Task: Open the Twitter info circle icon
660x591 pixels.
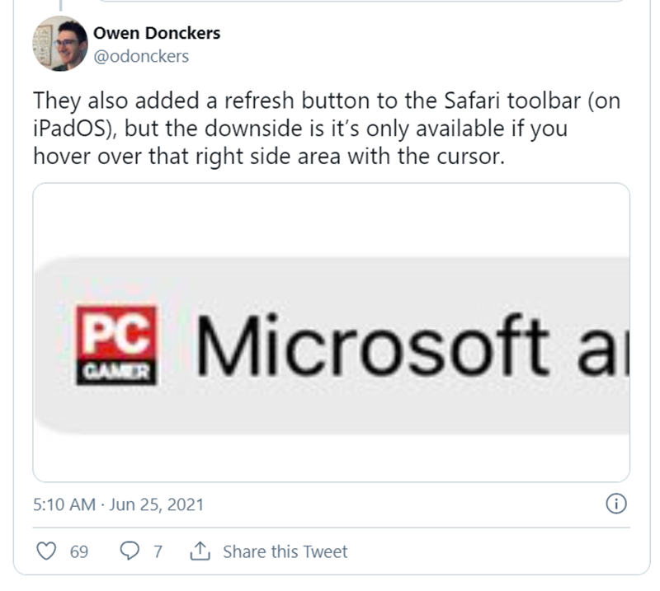Action: click(616, 504)
